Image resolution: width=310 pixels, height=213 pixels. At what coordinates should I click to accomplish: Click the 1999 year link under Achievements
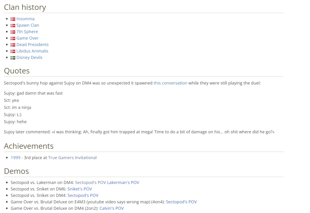pyautogui.click(x=15, y=158)
